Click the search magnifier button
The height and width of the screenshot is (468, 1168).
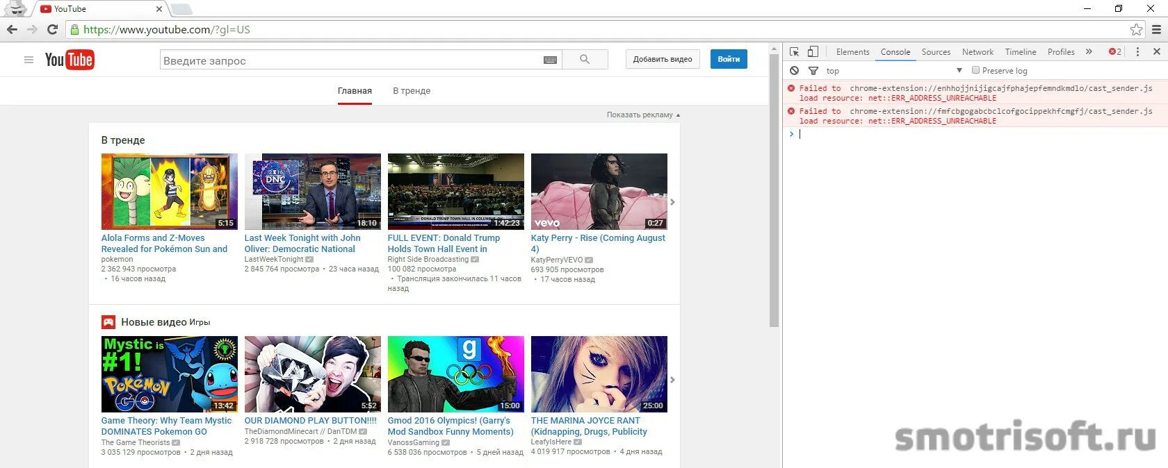coord(585,60)
